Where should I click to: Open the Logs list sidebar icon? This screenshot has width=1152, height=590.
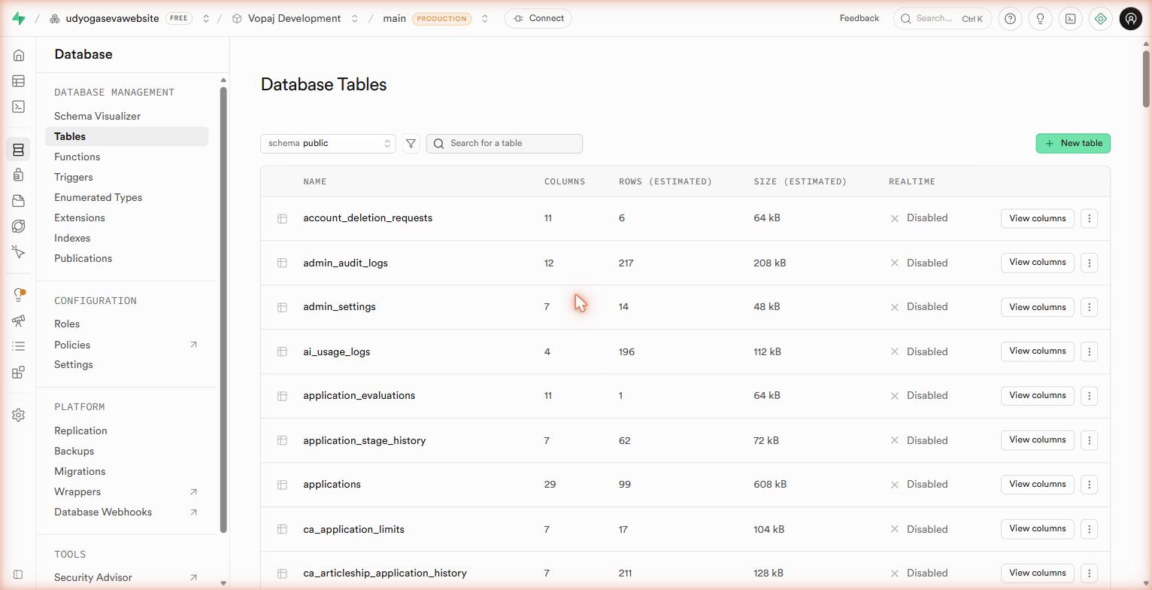point(19,346)
